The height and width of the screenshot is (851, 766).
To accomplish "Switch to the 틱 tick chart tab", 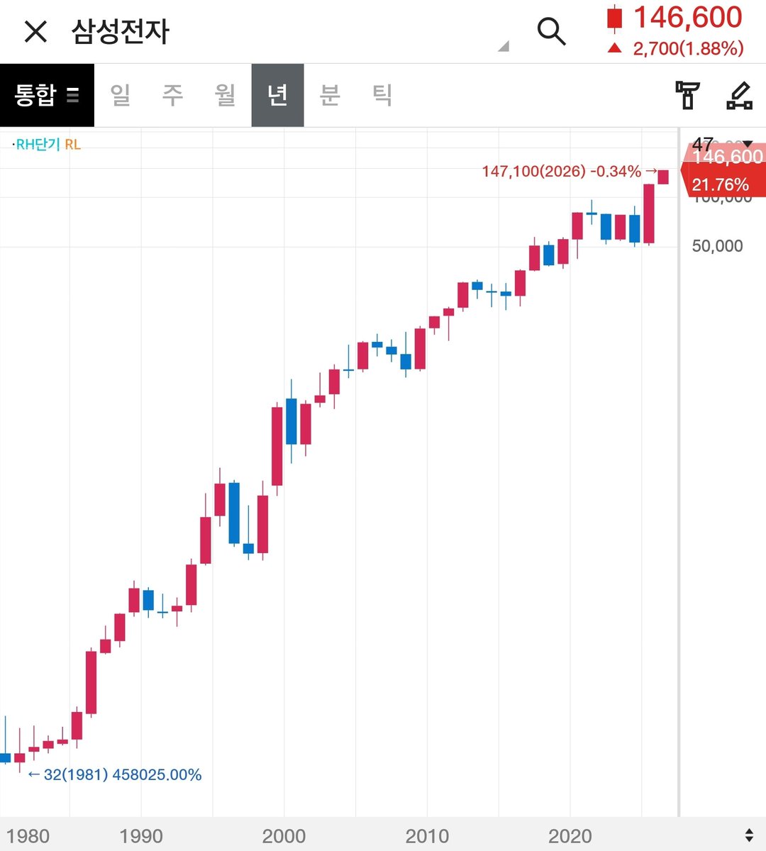I will click(383, 95).
